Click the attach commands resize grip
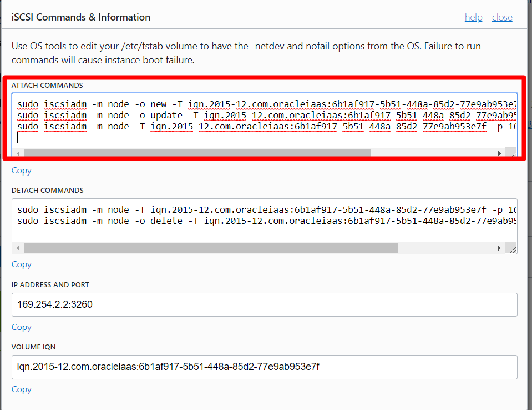The height and width of the screenshot is (410, 532). pyautogui.click(x=511, y=152)
